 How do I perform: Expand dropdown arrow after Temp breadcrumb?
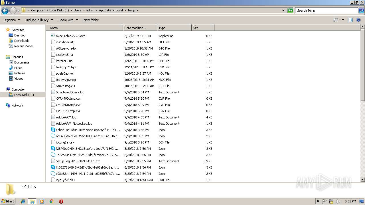coord(137,10)
